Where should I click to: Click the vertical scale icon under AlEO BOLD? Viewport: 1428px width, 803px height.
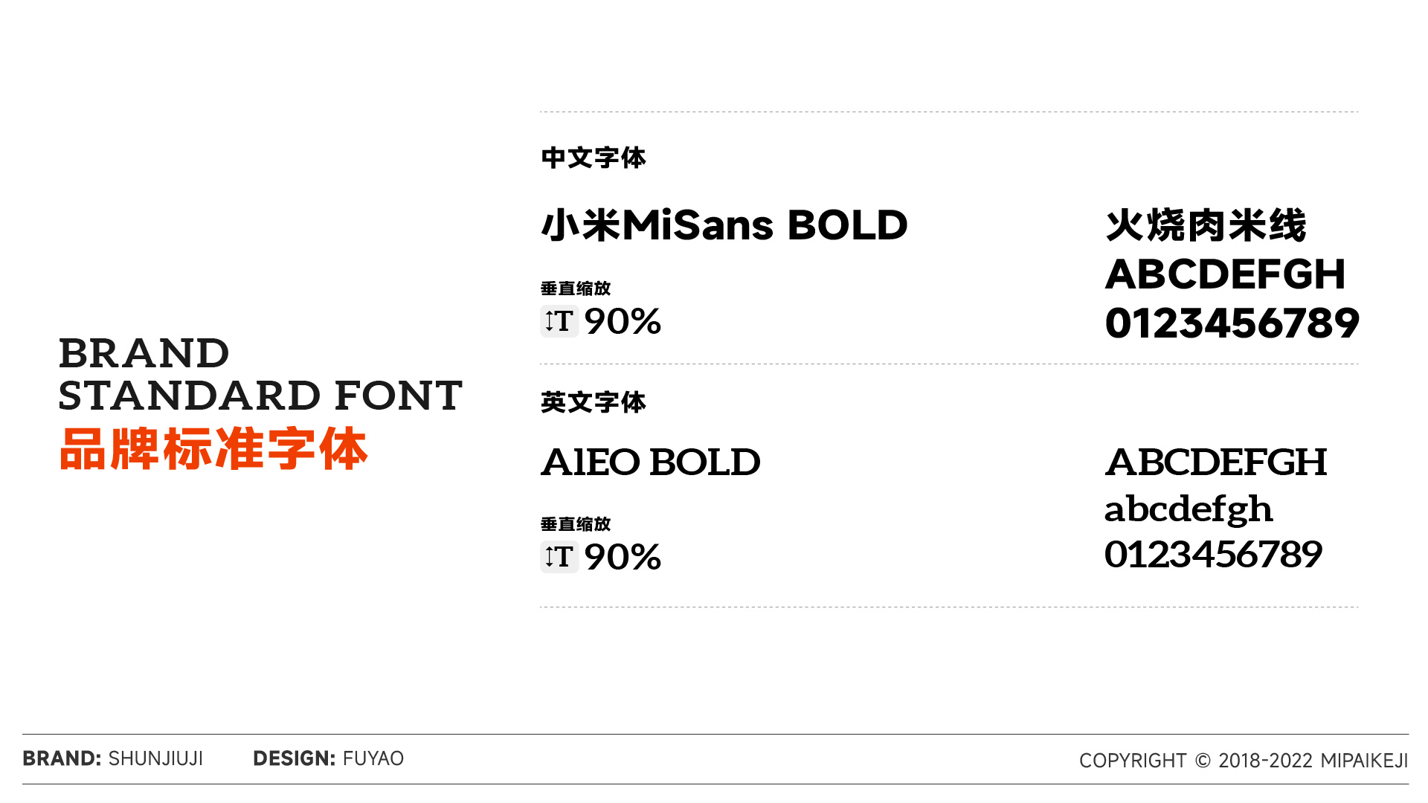click(x=559, y=557)
